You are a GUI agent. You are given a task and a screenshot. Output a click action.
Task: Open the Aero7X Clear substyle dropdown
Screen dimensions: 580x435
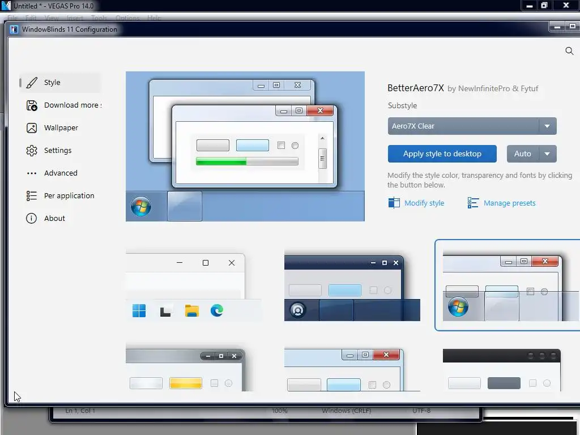pos(472,126)
